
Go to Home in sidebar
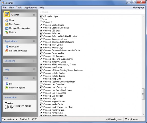(12, 20)
